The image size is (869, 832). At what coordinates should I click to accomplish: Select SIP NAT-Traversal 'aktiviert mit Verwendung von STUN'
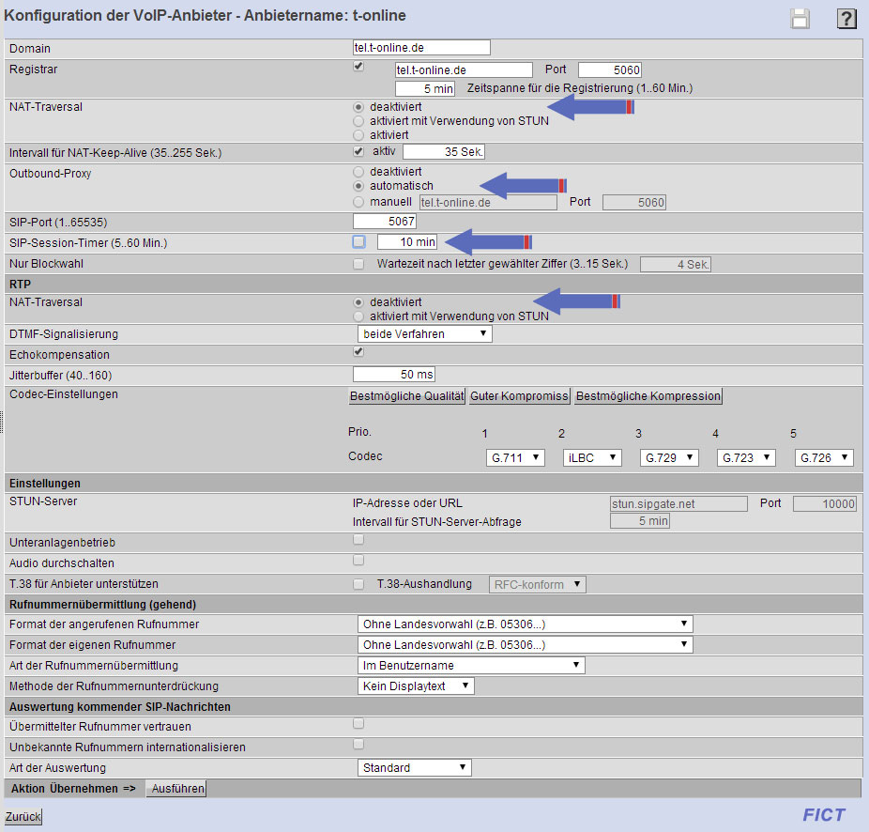(358, 121)
